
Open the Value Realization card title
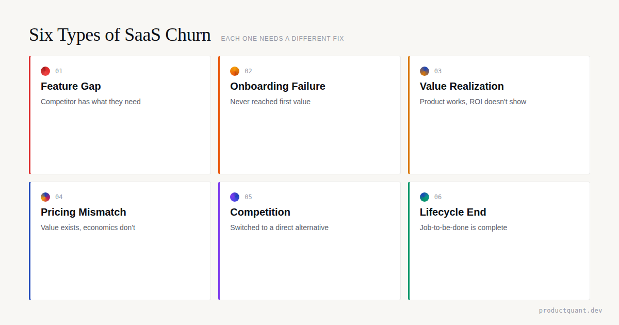[462, 86]
